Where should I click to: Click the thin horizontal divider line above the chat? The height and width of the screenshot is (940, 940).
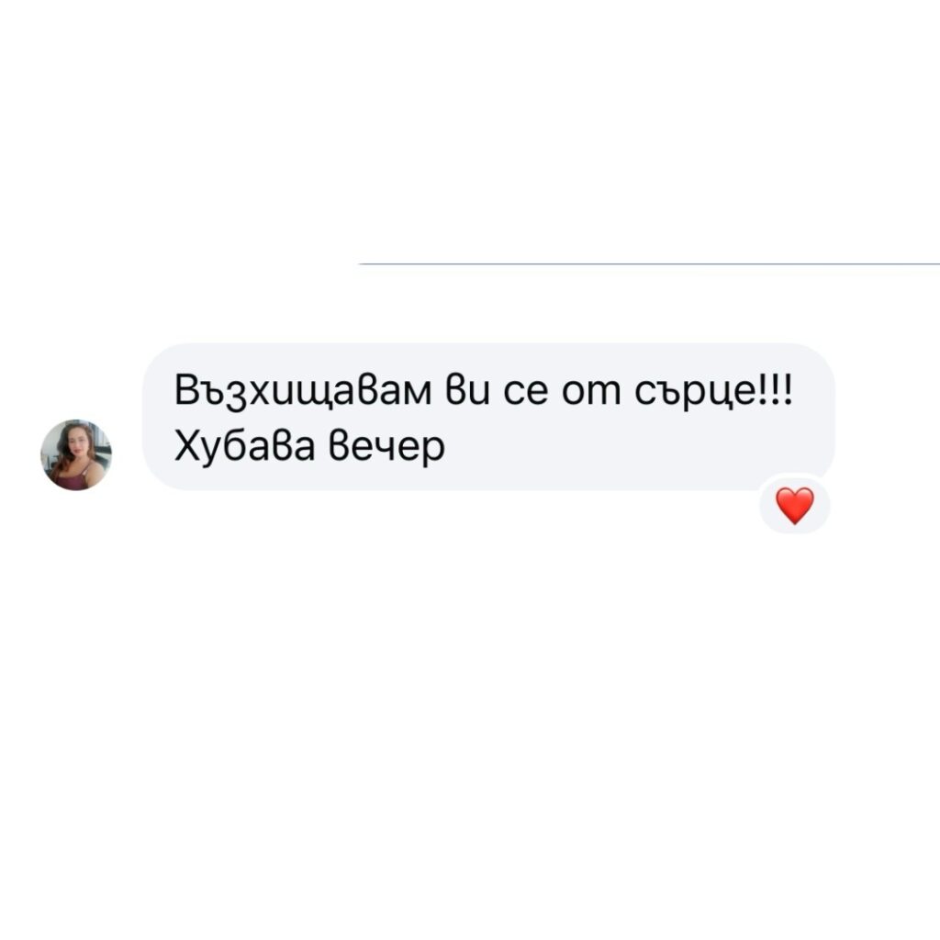[x=649, y=263]
